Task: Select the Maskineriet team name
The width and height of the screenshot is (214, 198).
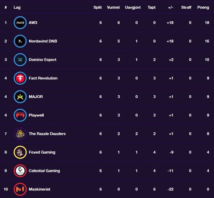Action: pyautogui.click(x=40, y=189)
